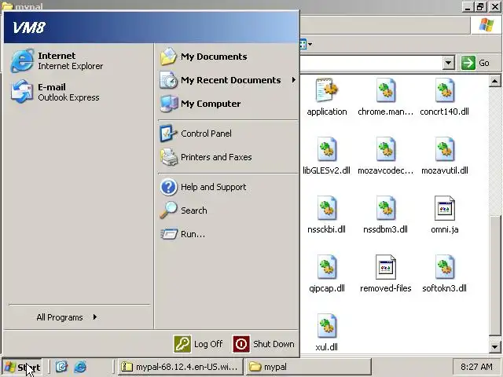This screenshot has width=503, height=377.
Task: Open Internet Explorer from Start menu
Action: coord(79,60)
